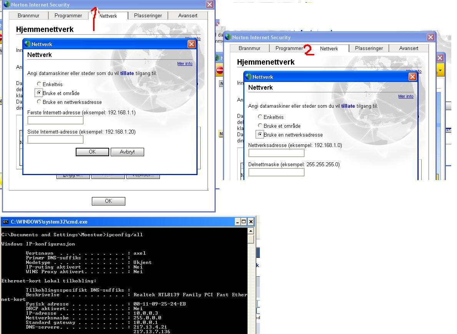Click DNS server 217.13.4.21 in cmd
The height and width of the screenshot is (334, 457).
150,327
